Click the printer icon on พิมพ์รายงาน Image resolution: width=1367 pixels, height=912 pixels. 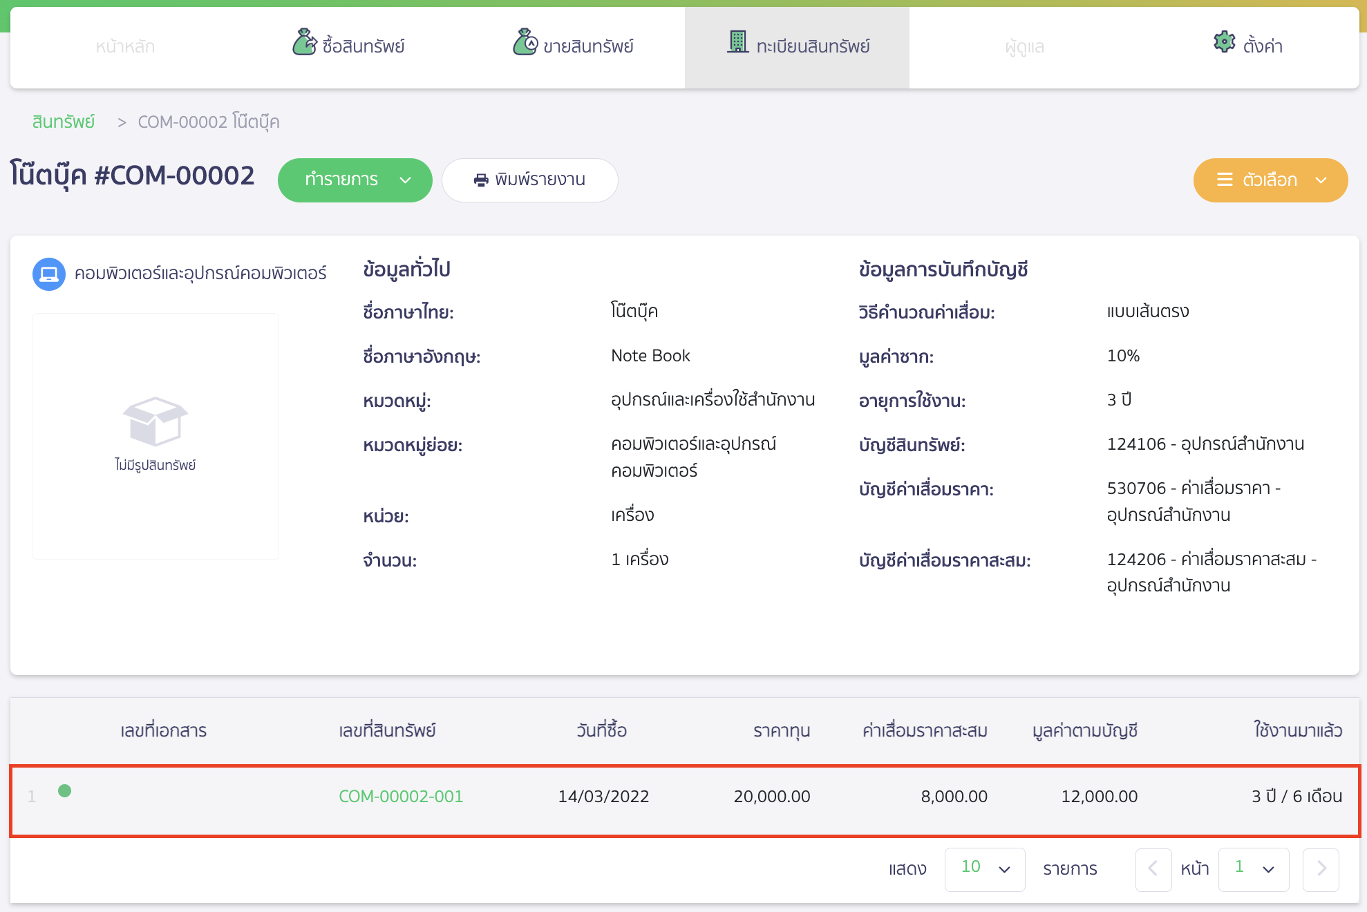click(482, 179)
